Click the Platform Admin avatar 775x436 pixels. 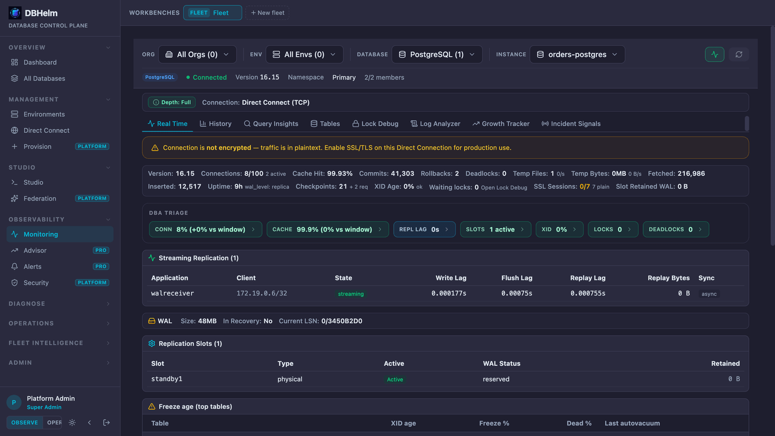14,403
